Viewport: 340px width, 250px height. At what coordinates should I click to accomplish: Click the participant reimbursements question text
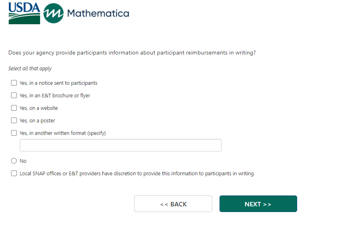point(132,53)
